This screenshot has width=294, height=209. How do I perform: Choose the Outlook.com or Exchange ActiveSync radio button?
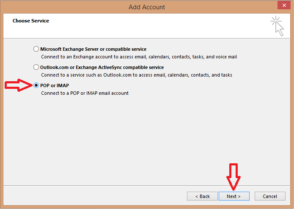point(36,67)
